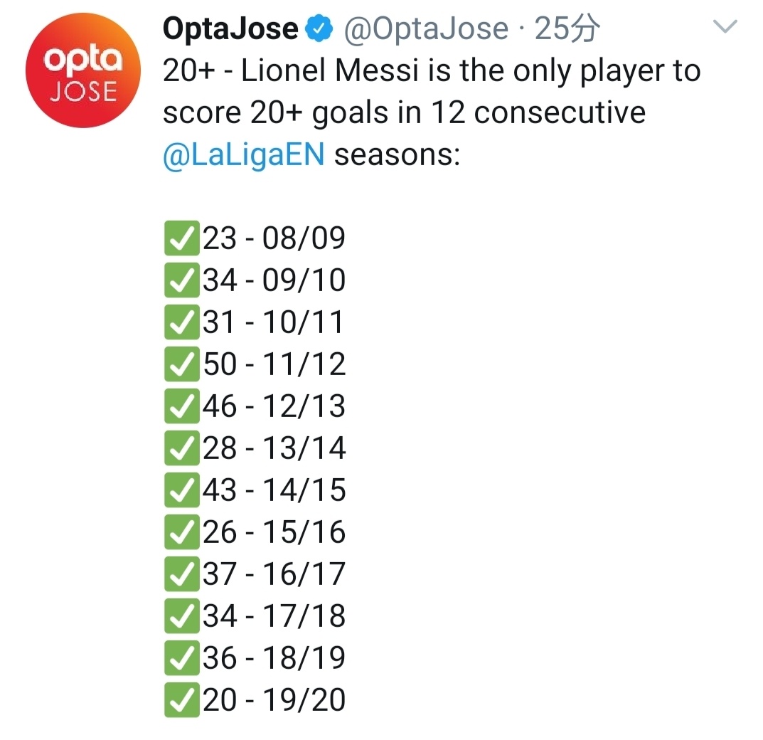Click the OptaJose display name
This screenshot has width=763, height=740.
231,29
